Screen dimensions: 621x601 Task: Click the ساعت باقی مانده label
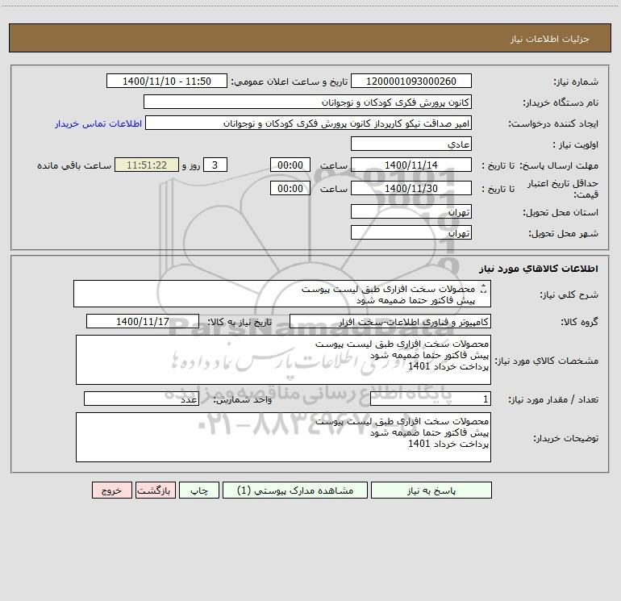tap(74, 165)
